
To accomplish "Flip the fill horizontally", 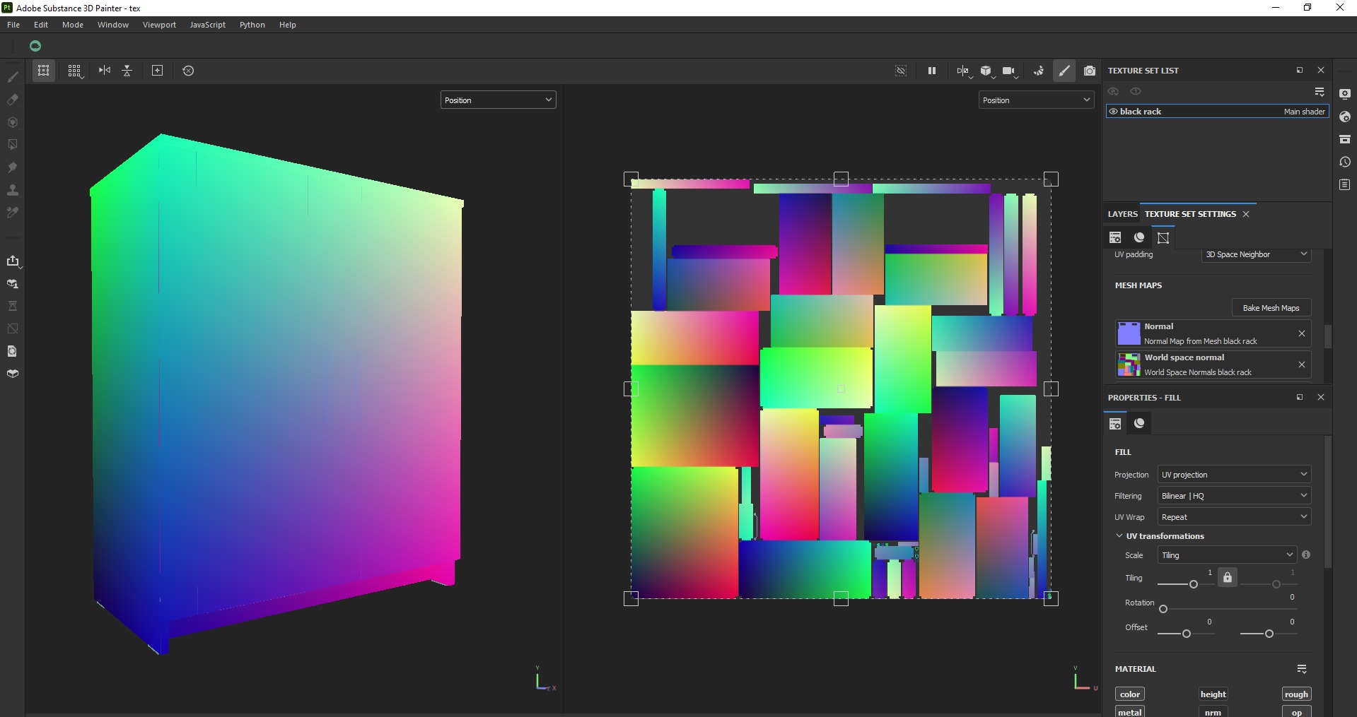I will coord(105,71).
